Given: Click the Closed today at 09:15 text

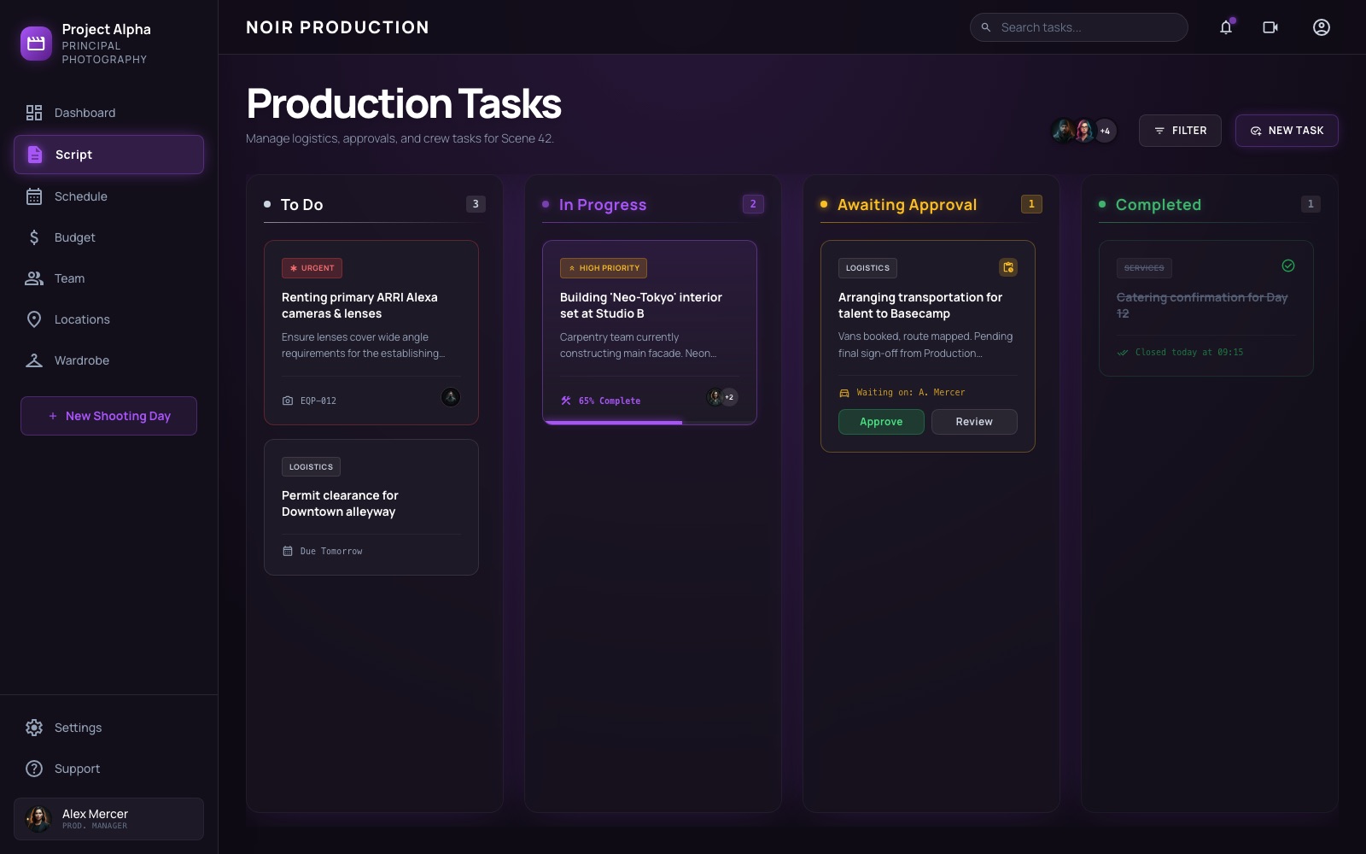Looking at the screenshot, I should click(x=1189, y=353).
